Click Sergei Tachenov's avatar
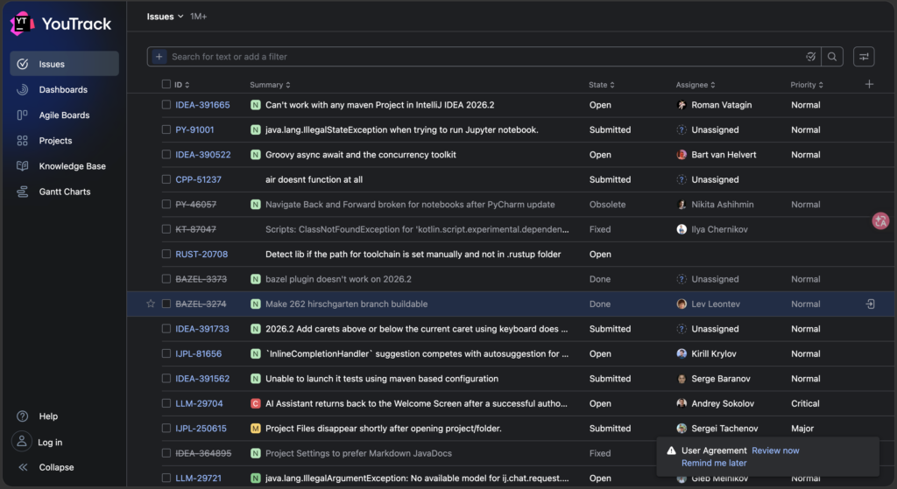Image resolution: width=897 pixels, height=489 pixels. (682, 429)
